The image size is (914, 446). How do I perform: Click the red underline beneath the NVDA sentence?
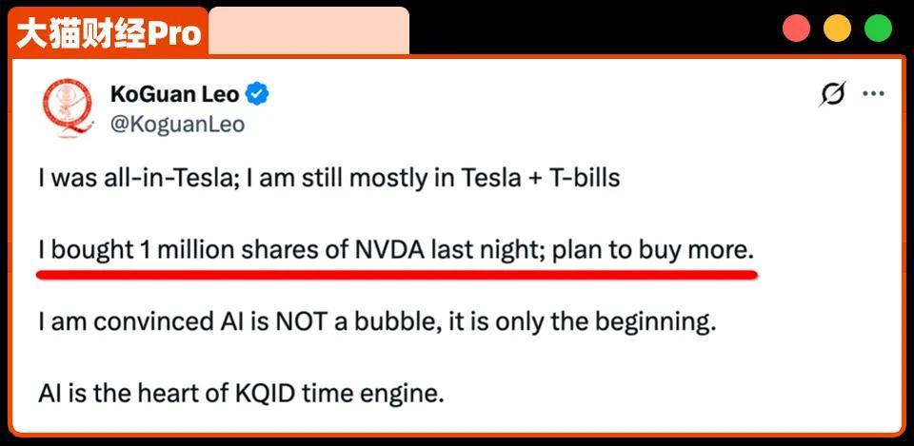pos(396,274)
